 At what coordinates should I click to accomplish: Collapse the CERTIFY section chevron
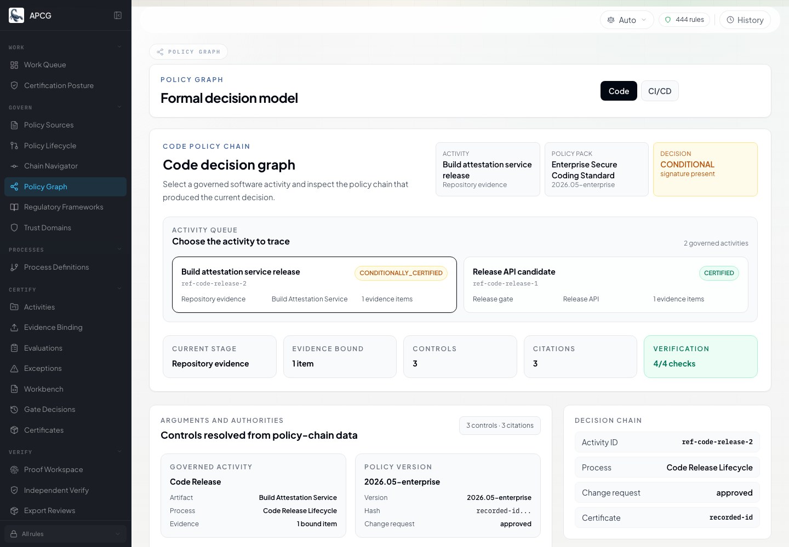click(119, 289)
